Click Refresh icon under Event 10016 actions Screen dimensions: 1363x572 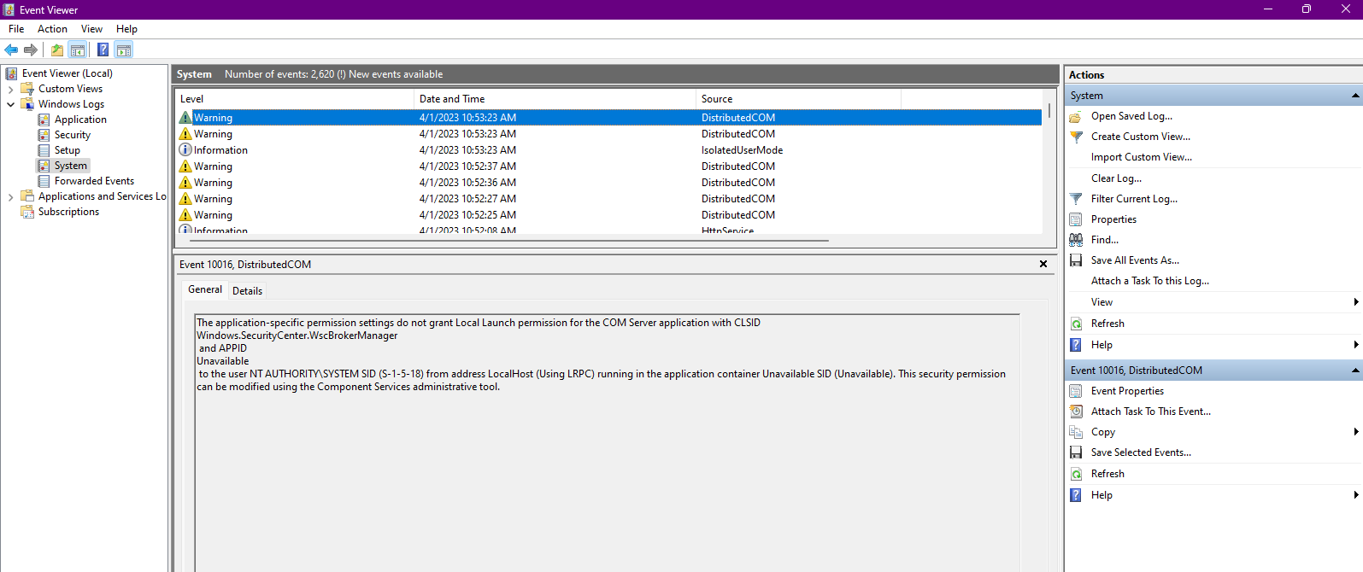pos(1076,474)
